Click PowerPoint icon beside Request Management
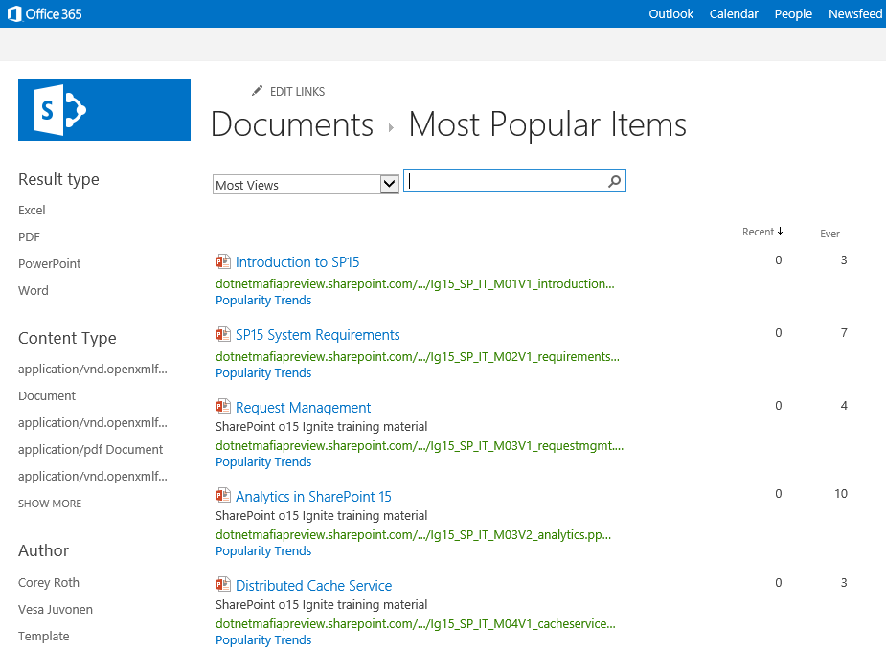Viewport: 886px width, 650px height. point(222,407)
